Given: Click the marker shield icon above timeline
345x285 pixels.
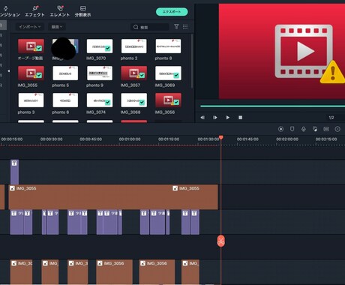Looking at the screenshot, I should coord(292,129).
